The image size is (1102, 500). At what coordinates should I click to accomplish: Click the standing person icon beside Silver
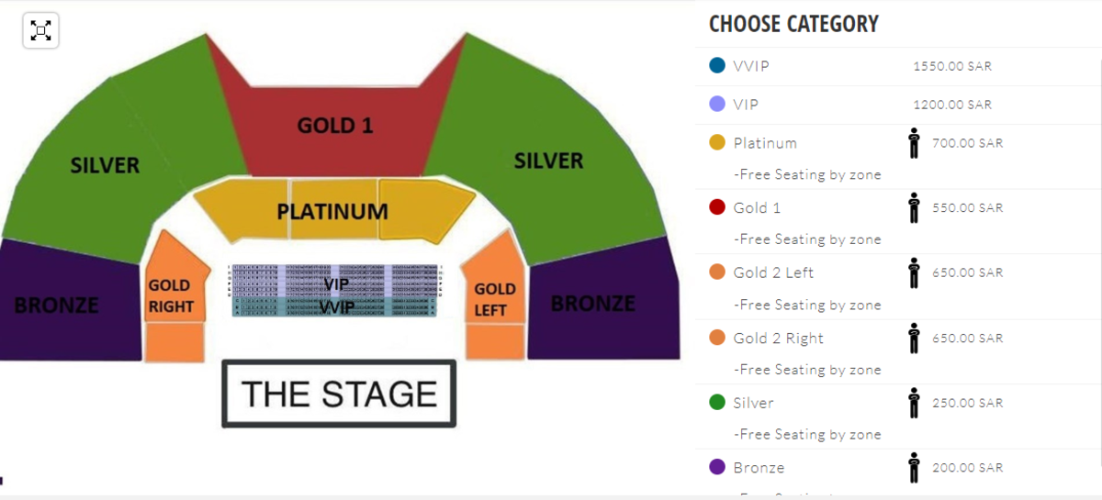coord(914,403)
